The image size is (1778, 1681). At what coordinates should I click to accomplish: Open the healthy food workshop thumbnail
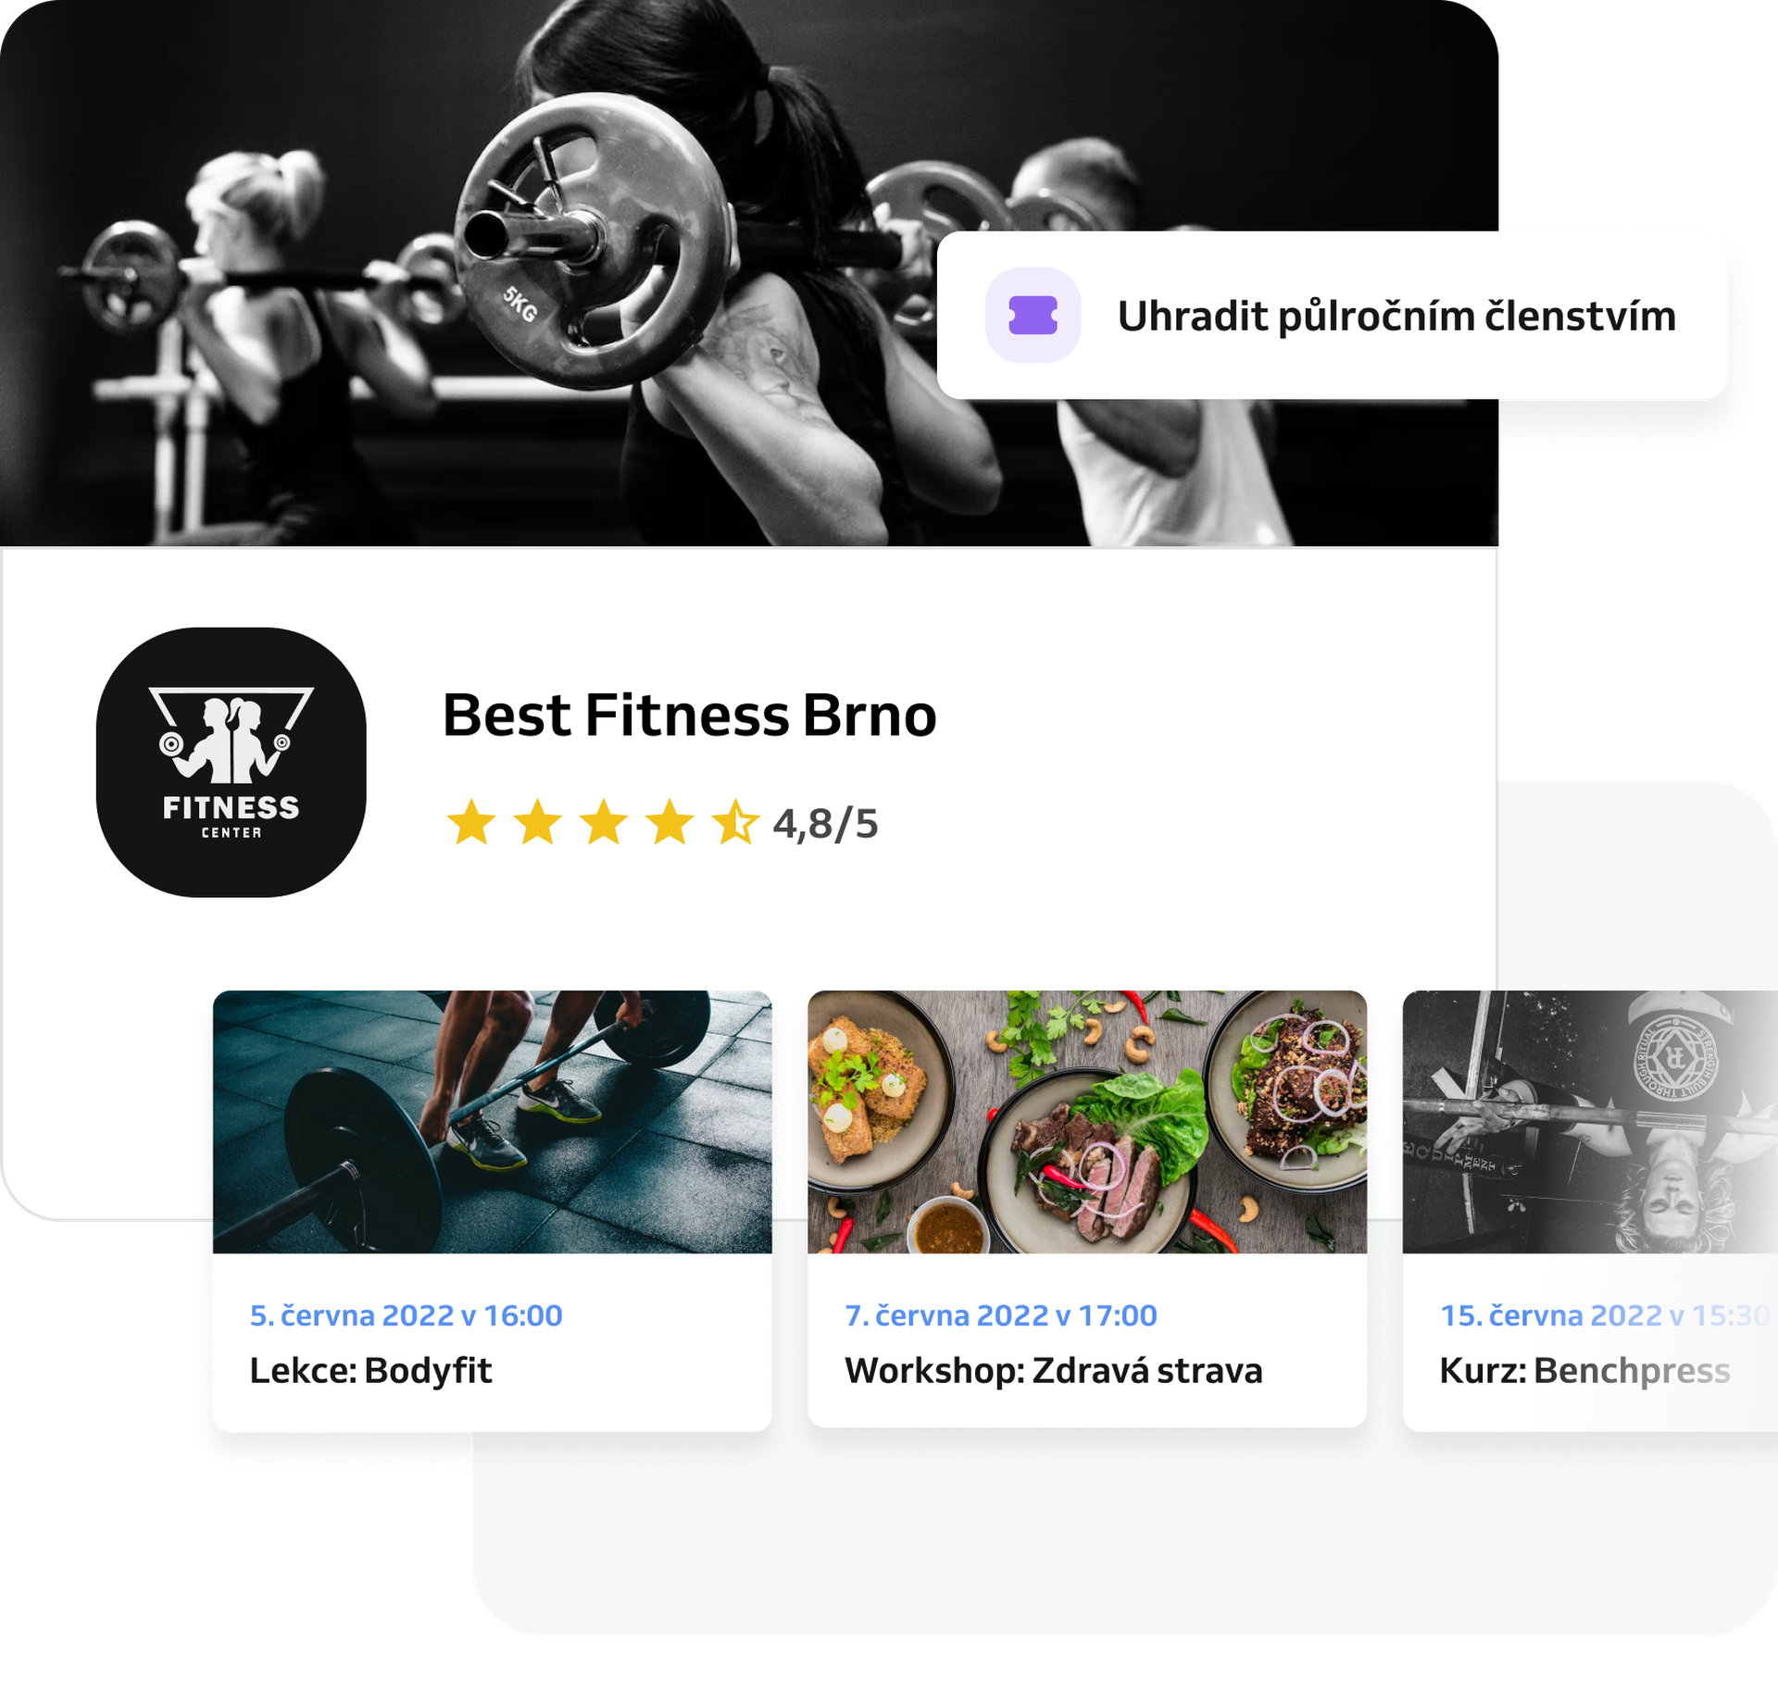click(1087, 1122)
